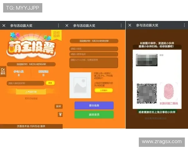This screenshot has height=150, width=188.
Task: Tap the 报名 side tab with edit icon
Action: 3,72
